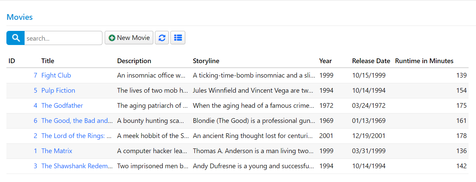Click runtime value 178
This screenshot has width=476, height=182.
(462, 136)
